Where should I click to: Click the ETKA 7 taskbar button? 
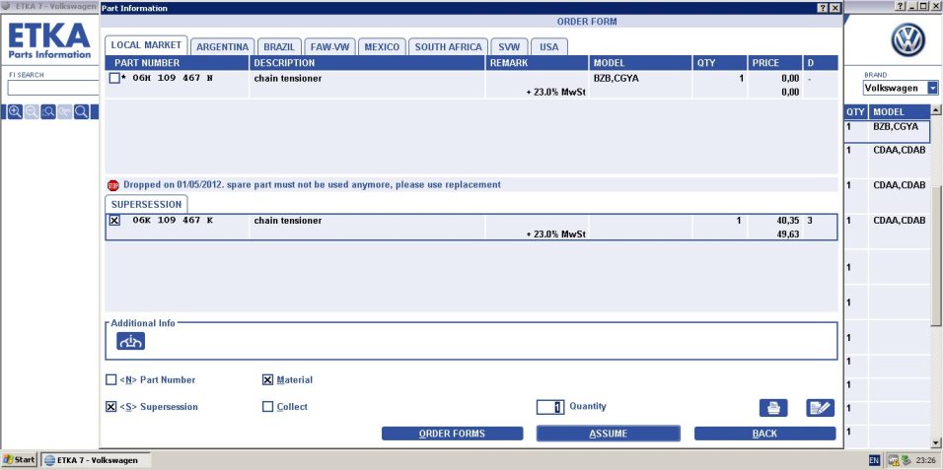(x=95, y=460)
